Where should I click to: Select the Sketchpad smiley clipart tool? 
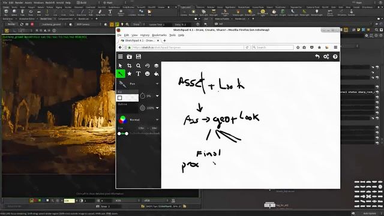tap(147, 74)
